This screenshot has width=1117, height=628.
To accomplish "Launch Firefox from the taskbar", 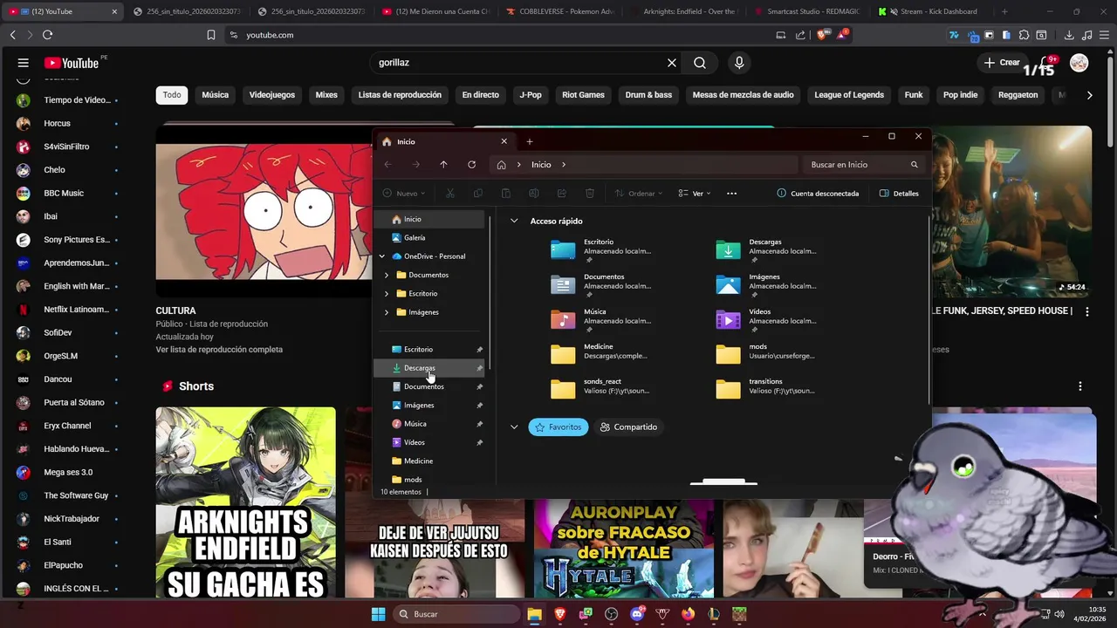I will [x=689, y=614].
